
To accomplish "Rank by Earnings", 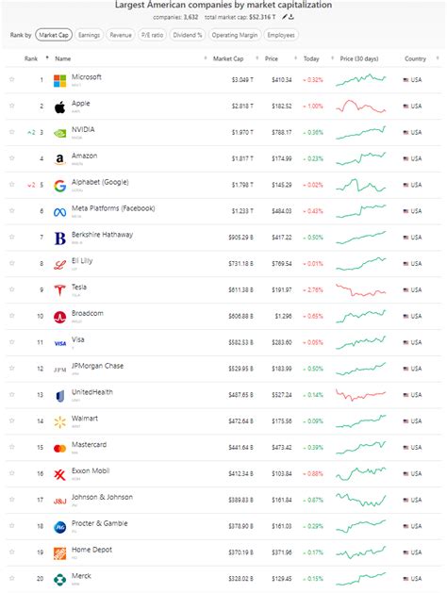I will point(89,35).
